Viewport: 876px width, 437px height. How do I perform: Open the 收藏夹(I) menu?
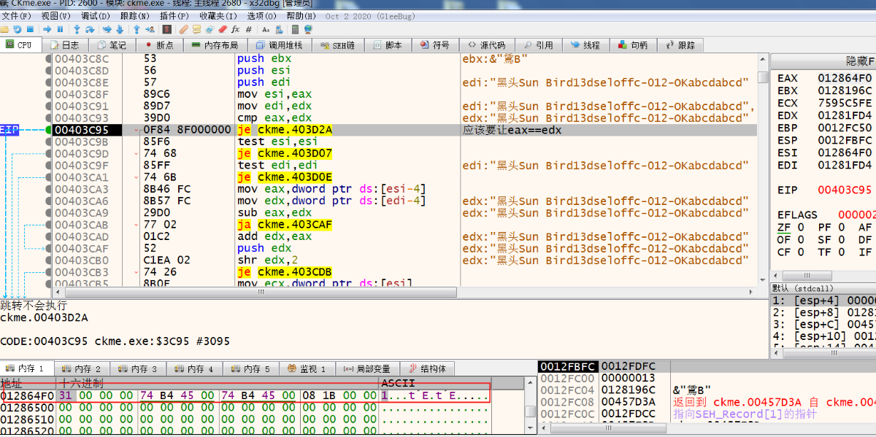click(218, 16)
